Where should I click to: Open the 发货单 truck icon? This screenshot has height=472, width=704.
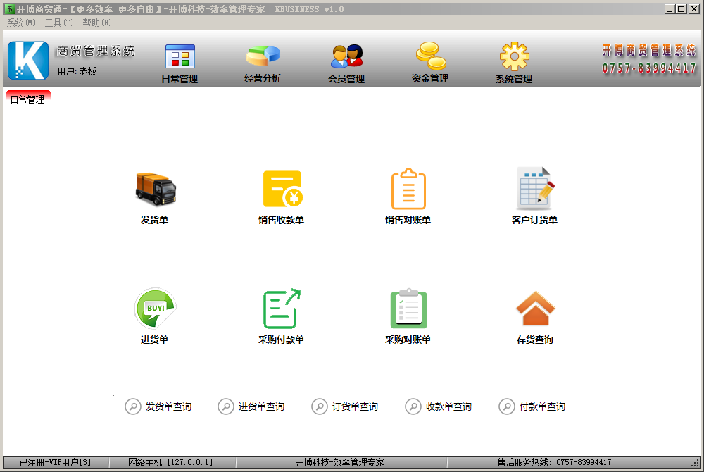click(x=156, y=189)
